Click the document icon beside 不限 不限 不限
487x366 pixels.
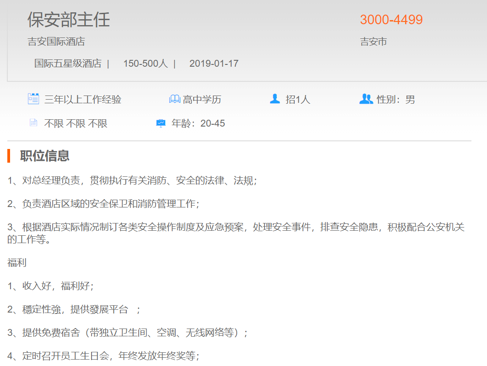tap(33, 123)
